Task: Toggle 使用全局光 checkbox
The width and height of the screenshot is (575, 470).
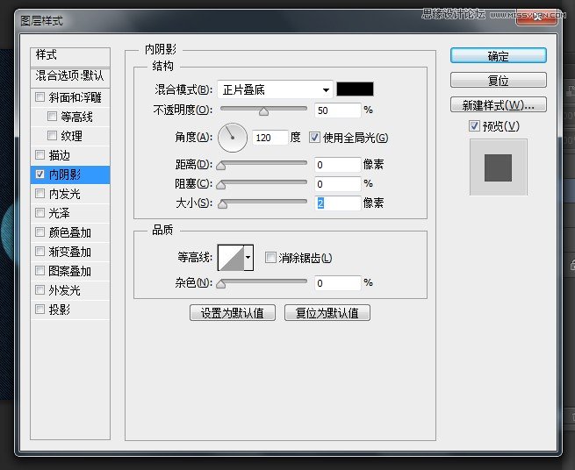Action: [314, 138]
